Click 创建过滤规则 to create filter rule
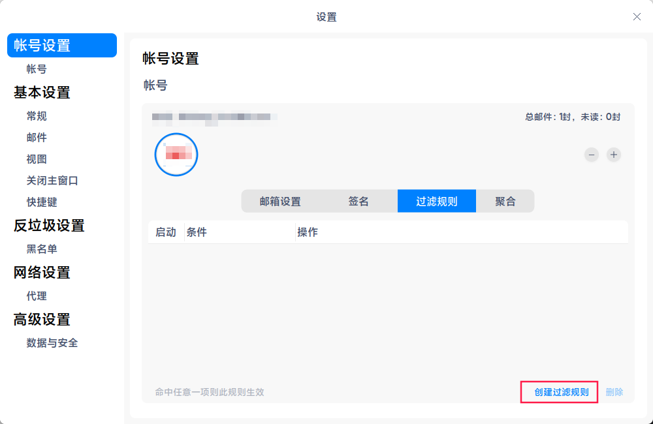 point(559,392)
